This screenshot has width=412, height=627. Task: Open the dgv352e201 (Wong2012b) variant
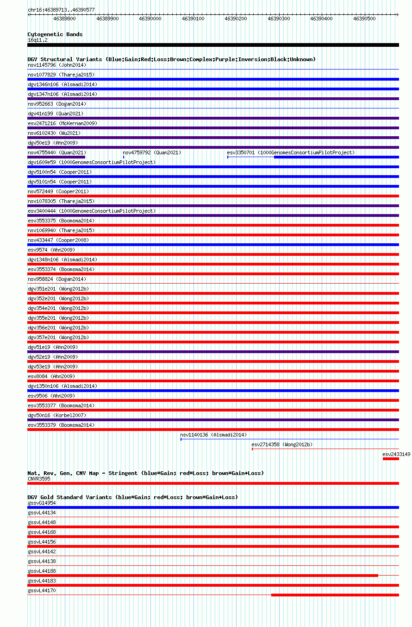(58, 298)
